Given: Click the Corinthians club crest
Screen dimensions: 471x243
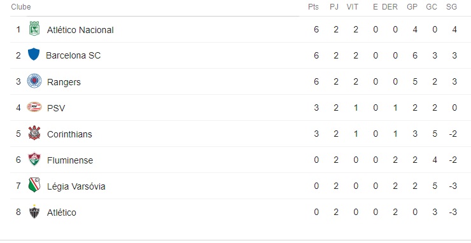Looking at the screenshot, I should (34, 133).
